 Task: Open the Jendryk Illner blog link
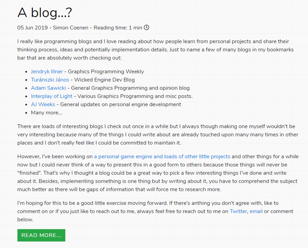(47, 72)
